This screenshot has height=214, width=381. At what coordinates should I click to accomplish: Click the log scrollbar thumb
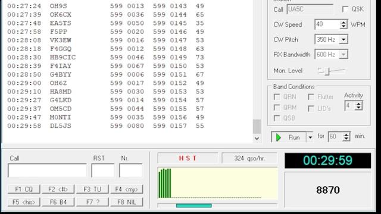[257, 127]
